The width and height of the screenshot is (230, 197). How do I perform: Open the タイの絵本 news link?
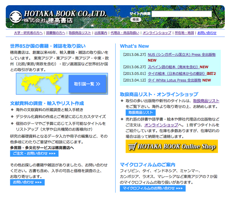point(177,74)
